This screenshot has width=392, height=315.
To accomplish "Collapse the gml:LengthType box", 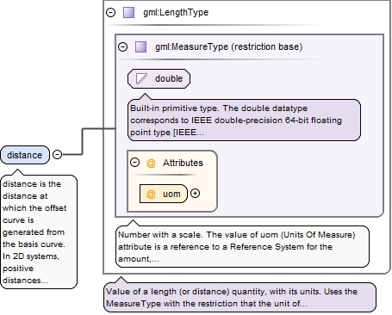I will [110, 12].
